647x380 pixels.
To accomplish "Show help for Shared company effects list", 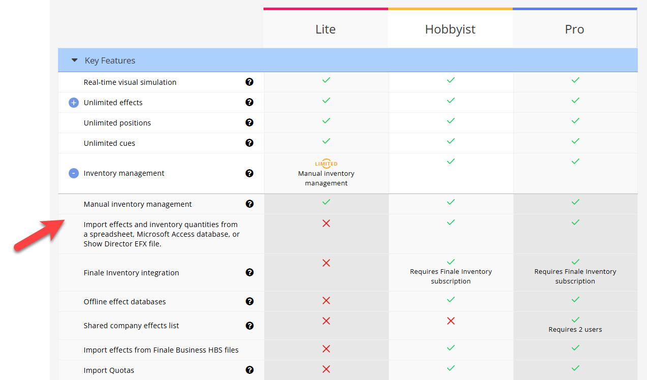I will [x=249, y=326].
